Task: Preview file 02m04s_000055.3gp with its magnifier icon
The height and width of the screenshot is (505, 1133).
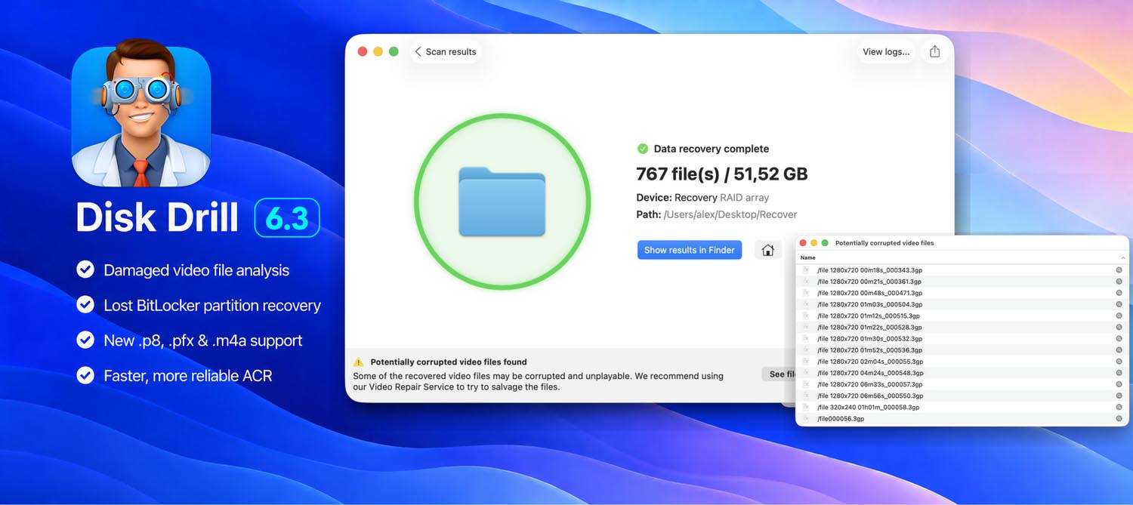Action: (1119, 362)
